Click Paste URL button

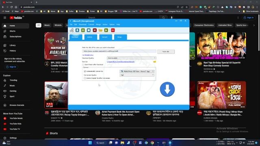(166, 52)
